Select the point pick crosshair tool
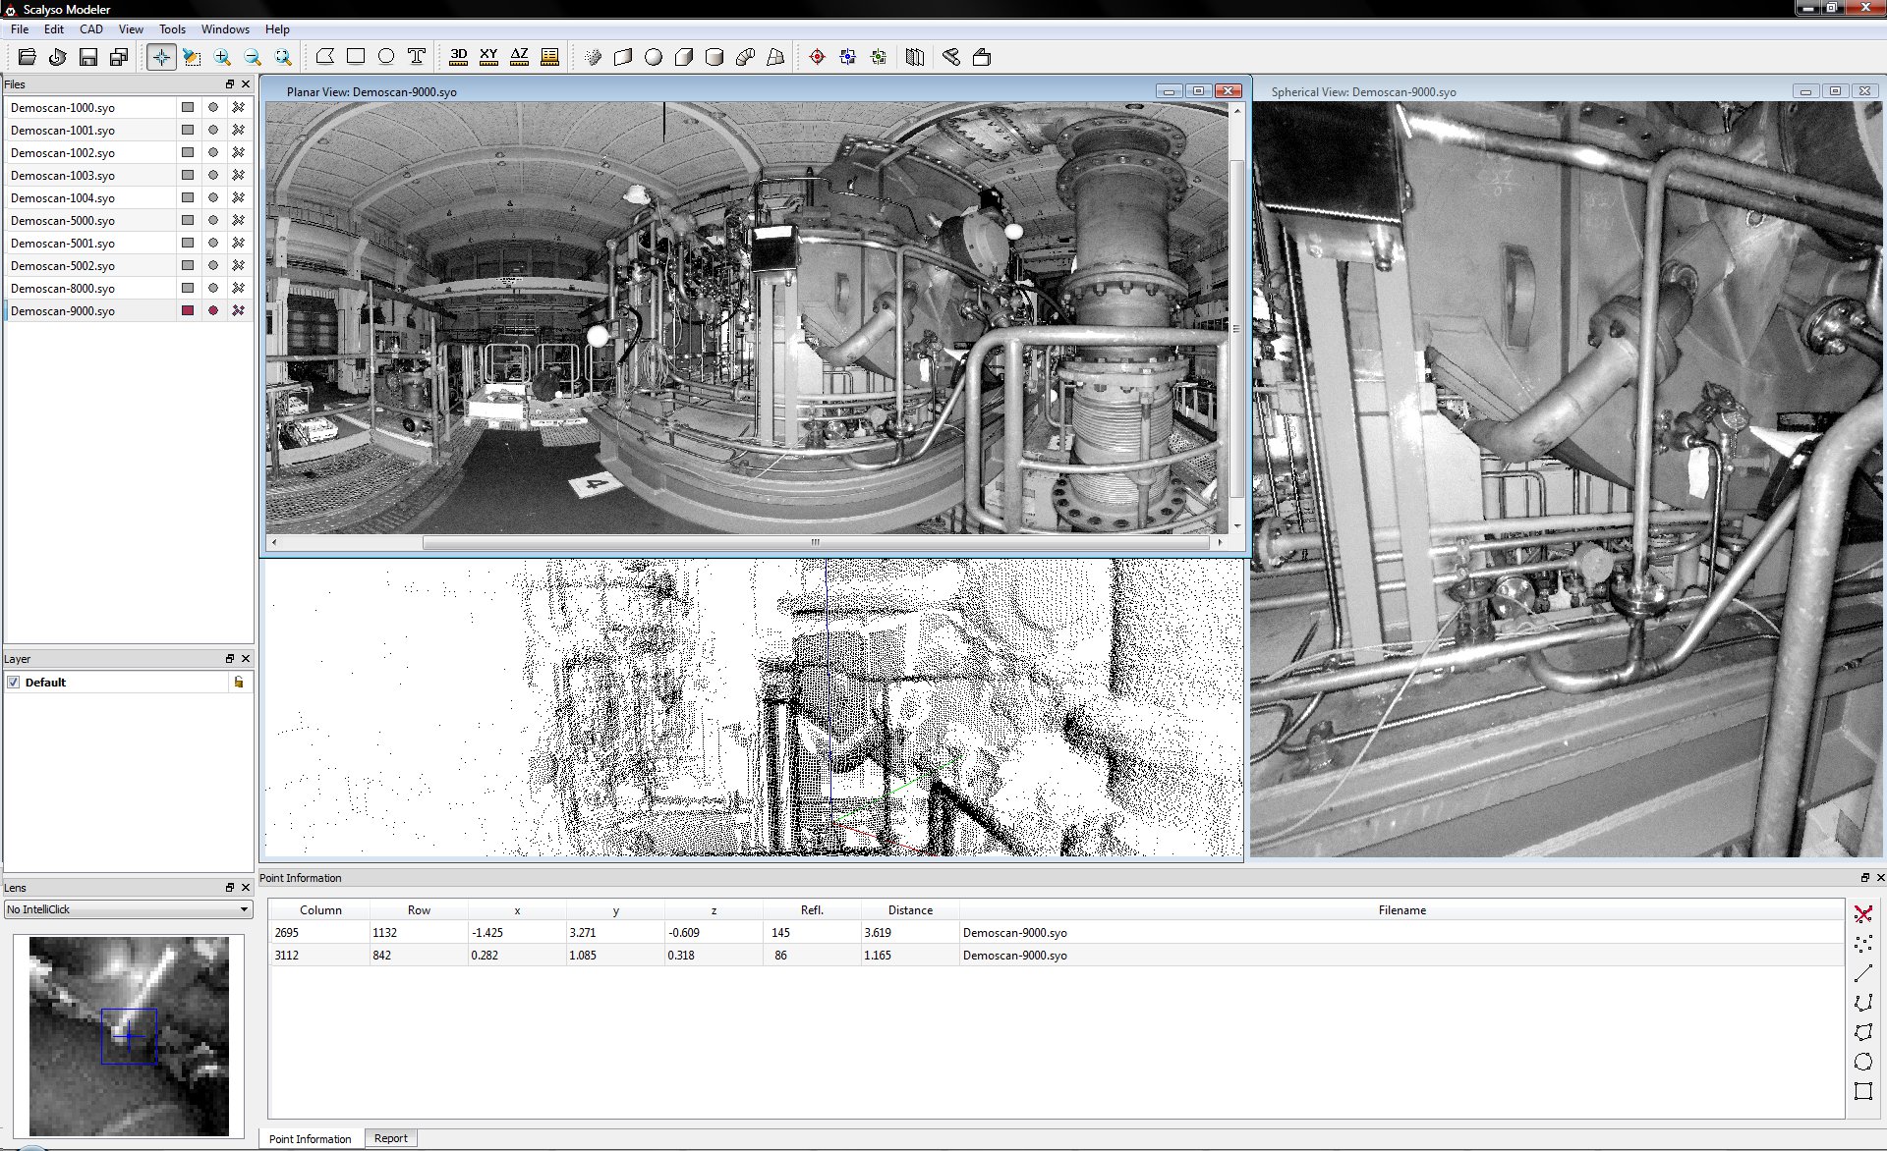The height and width of the screenshot is (1151, 1887). [161, 57]
